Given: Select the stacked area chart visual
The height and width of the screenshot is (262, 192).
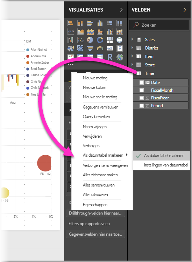Looking at the screenshot, I should coord(90,32).
